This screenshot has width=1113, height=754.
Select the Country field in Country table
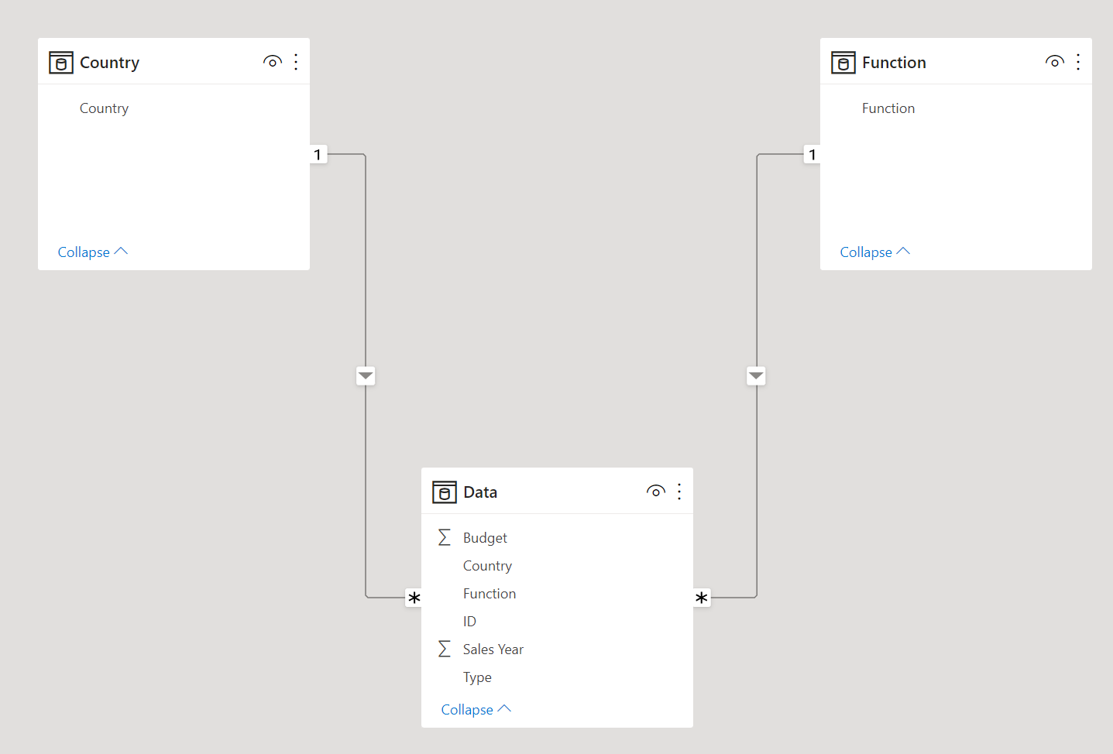coord(173,108)
